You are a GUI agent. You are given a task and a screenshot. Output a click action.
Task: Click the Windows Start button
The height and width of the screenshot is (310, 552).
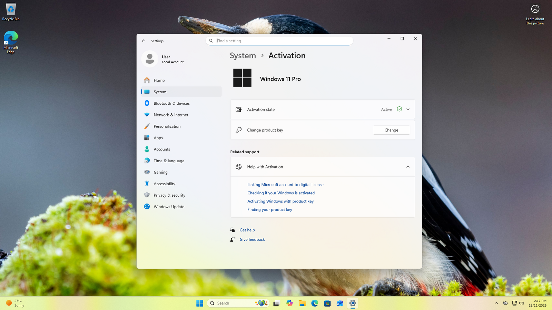[199, 303]
